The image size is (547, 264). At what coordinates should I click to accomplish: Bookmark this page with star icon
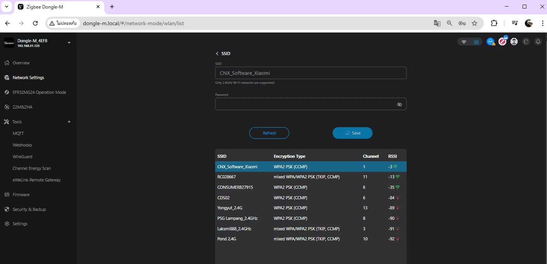tap(474, 23)
